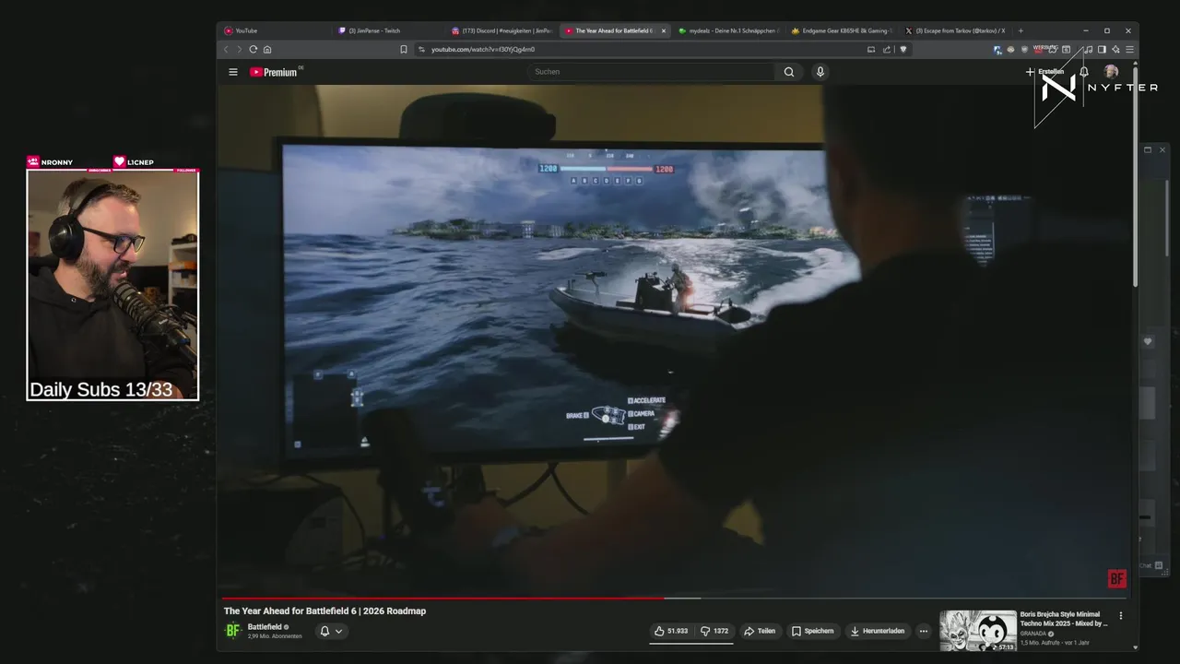
Task: Click the video title text
Action: (x=324, y=611)
